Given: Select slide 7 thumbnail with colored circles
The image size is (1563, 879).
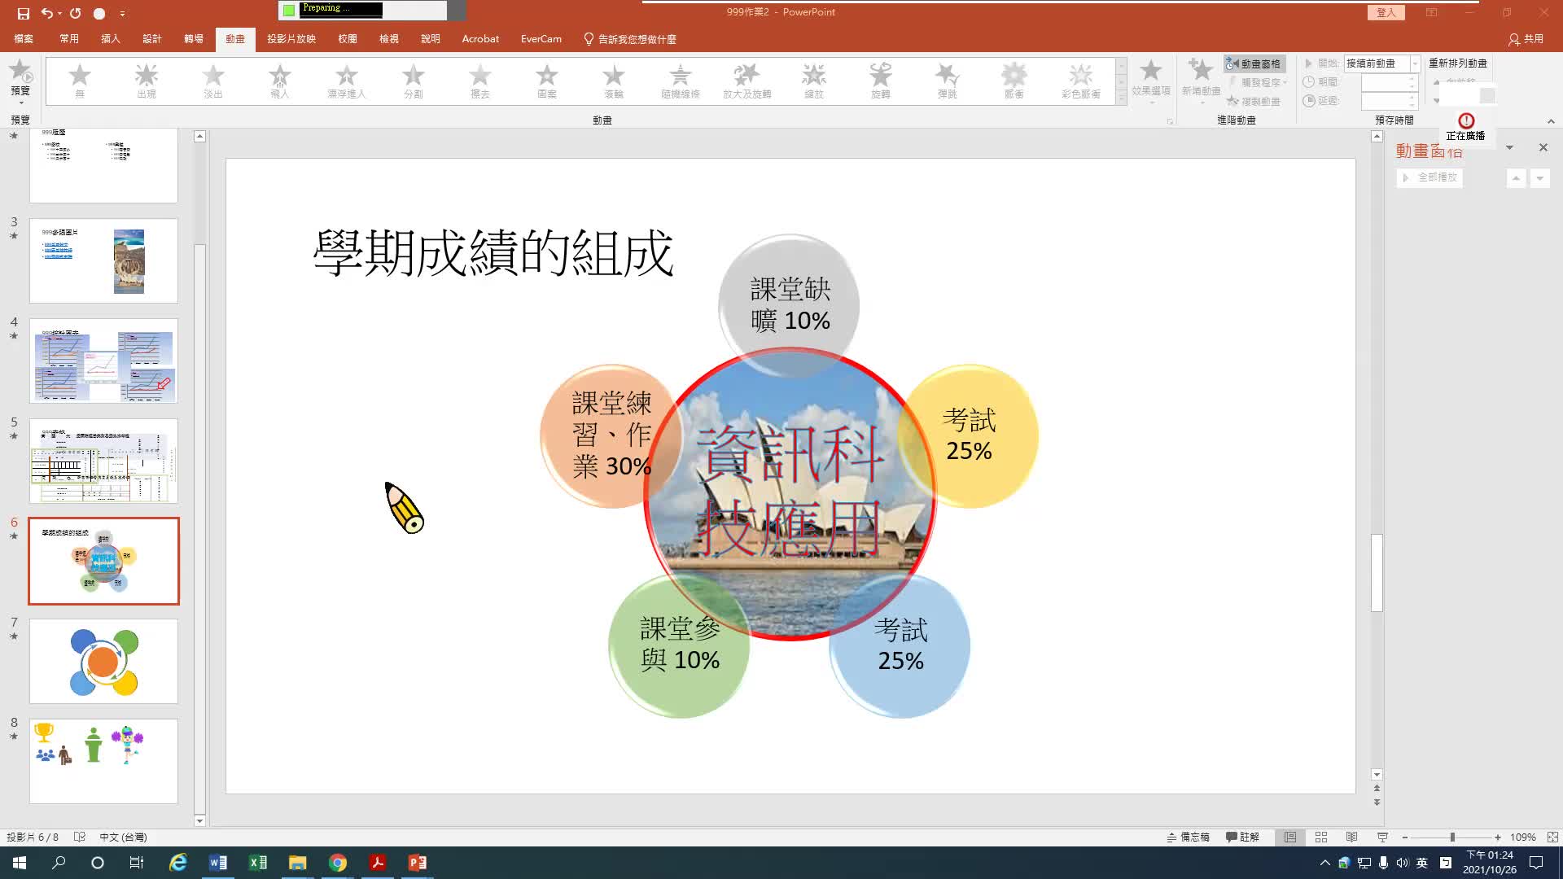Looking at the screenshot, I should (x=103, y=661).
